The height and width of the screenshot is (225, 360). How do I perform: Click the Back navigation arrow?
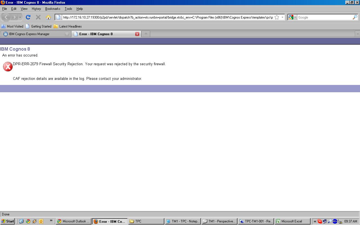[6, 17]
